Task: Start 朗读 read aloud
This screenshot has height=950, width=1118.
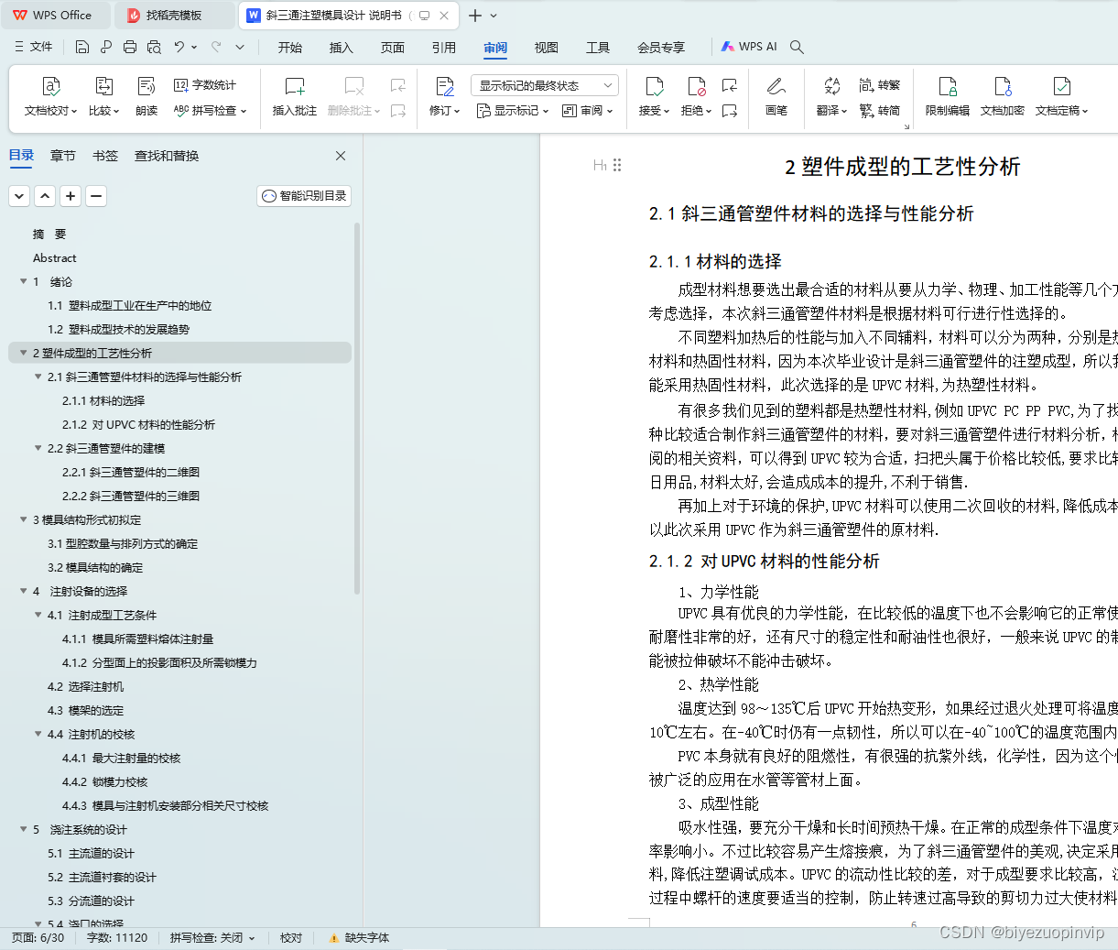Action: pyautogui.click(x=147, y=97)
